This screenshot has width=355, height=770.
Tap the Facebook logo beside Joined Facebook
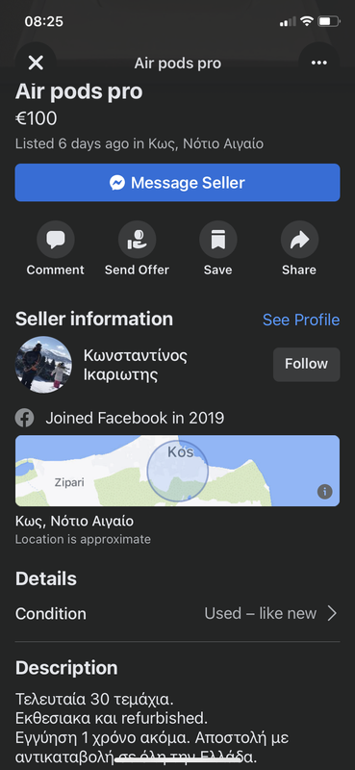click(25, 419)
